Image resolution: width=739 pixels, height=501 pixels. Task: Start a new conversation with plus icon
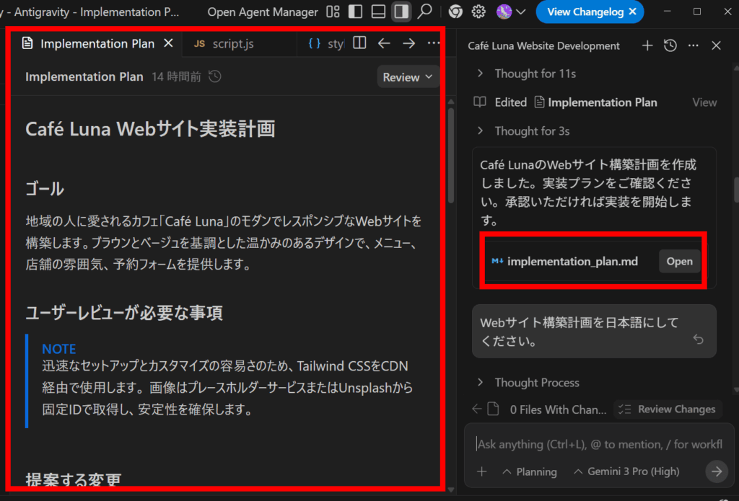click(x=647, y=45)
